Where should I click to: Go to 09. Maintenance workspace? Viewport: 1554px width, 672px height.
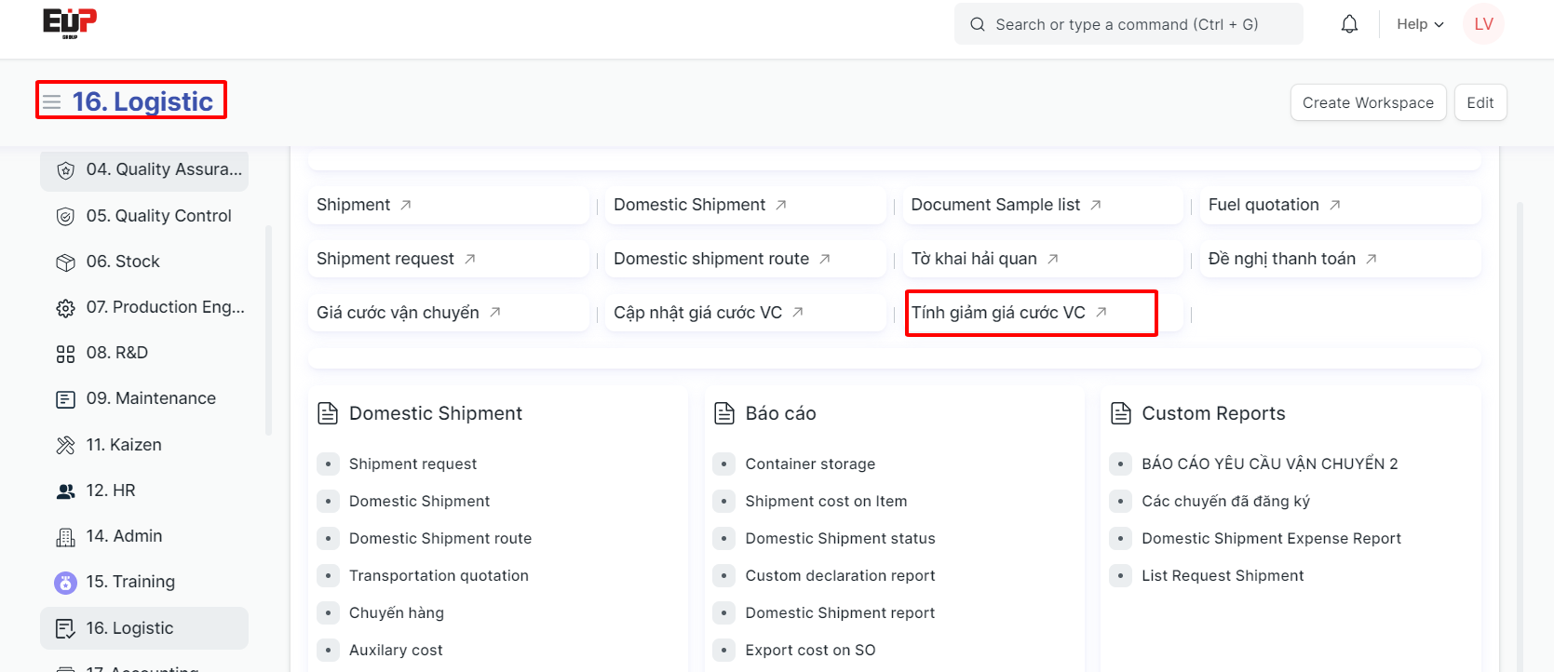[x=151, y=398]
